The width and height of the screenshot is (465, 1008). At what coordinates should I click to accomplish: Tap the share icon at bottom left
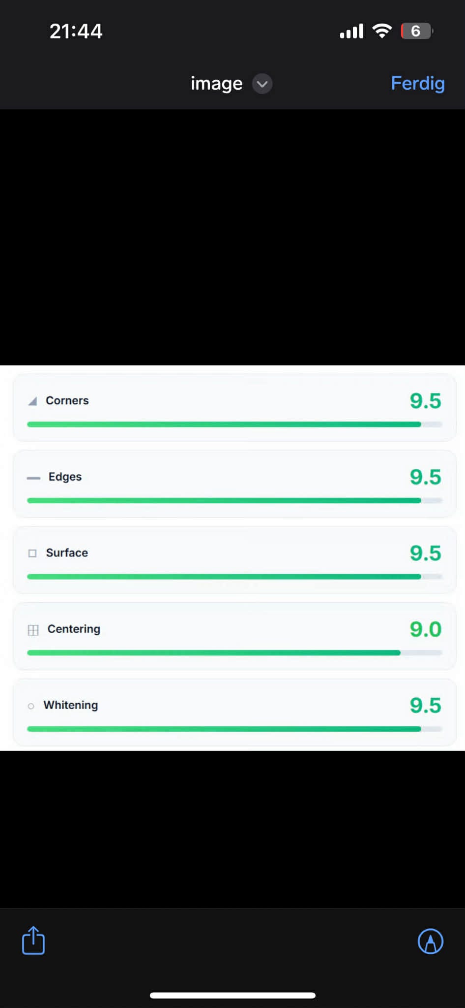[x=33, y=941]
